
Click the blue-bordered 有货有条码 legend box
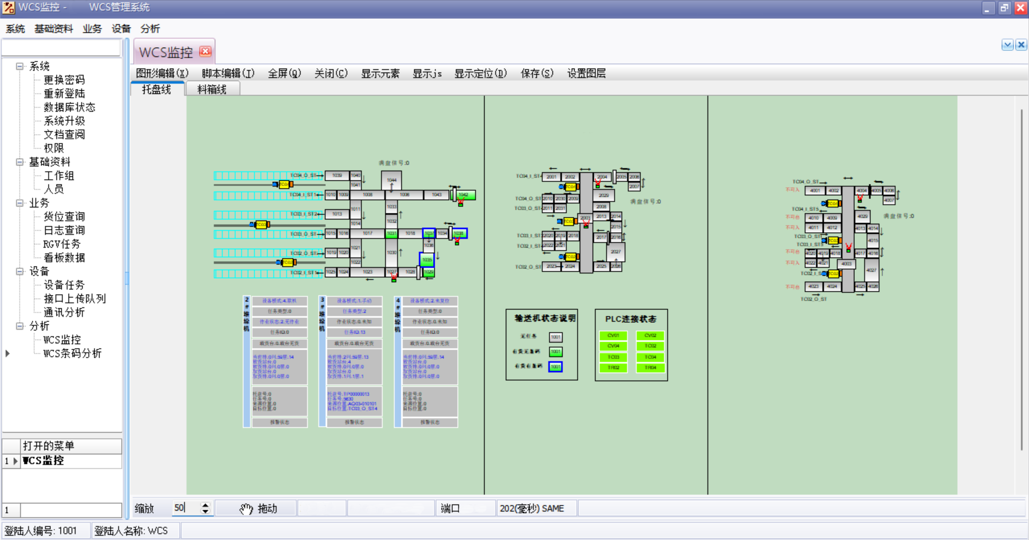(556, 367)
